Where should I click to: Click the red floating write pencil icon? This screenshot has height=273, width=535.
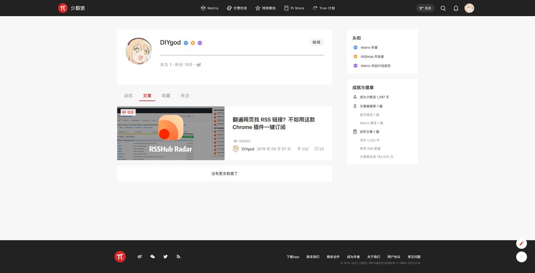click(x=522, y=244)
